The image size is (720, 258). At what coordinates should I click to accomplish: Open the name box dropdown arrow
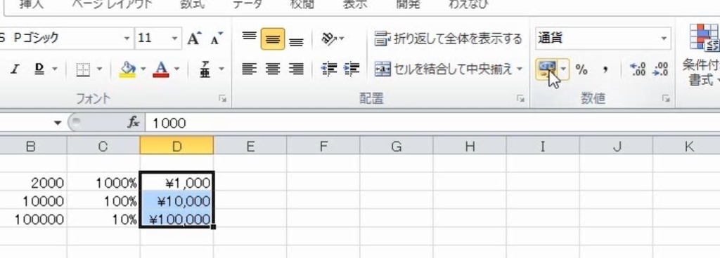tap(58, 123)
